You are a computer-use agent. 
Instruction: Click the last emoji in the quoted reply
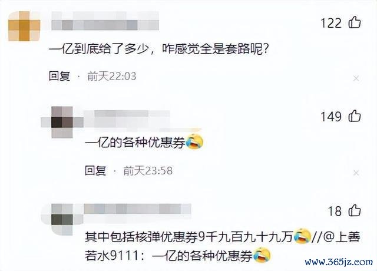tap(262, 255)
